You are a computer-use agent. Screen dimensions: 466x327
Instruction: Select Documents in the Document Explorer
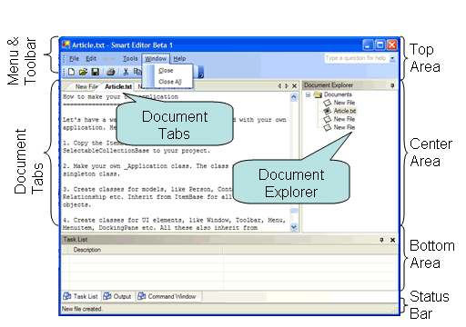(338, 94)
